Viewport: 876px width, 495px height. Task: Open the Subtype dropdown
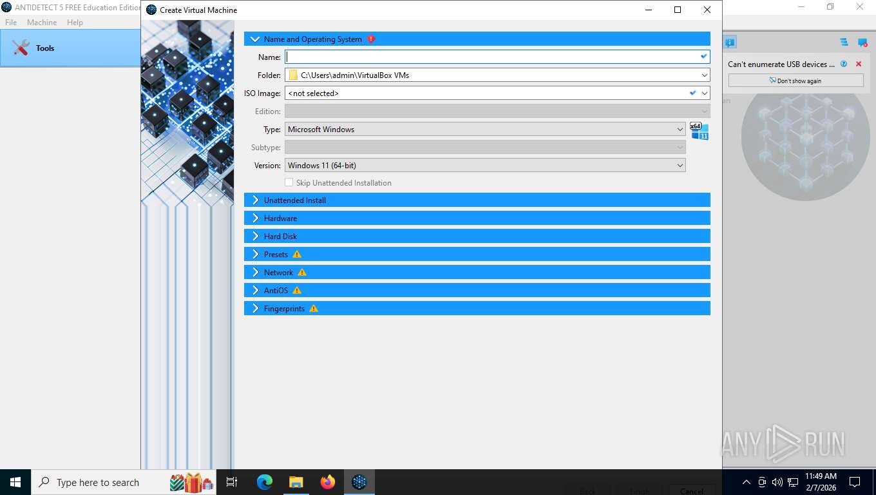click(x=485, y=147)
